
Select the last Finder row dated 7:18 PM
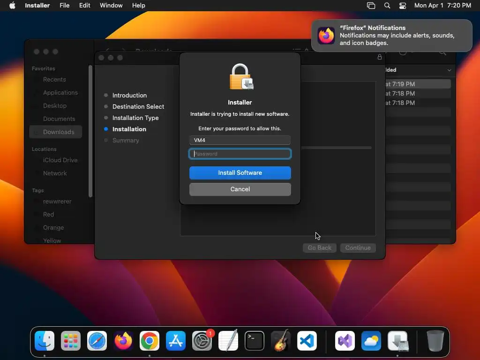[418, 103]
